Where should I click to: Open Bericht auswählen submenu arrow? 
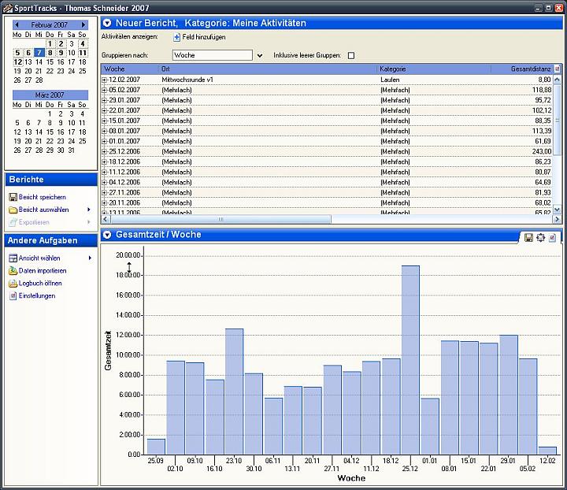(89, 210)
